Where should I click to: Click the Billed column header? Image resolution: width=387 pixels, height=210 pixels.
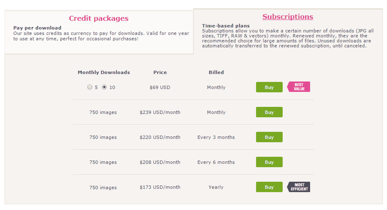pyautogui.click(x=216, y=72)
